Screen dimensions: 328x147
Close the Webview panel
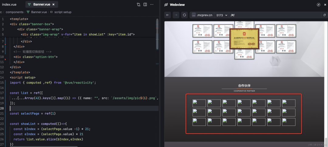[x=325, y=5]
